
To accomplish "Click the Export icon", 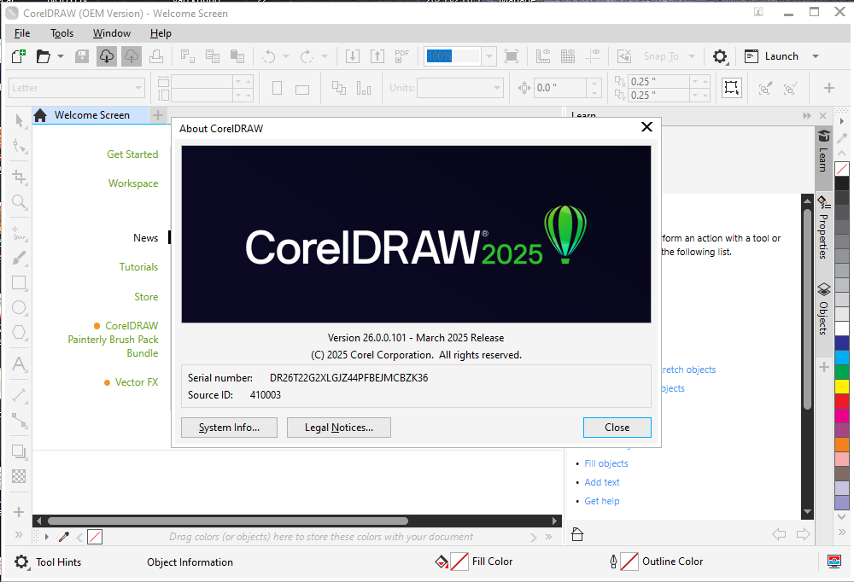I will coord(377,56).
